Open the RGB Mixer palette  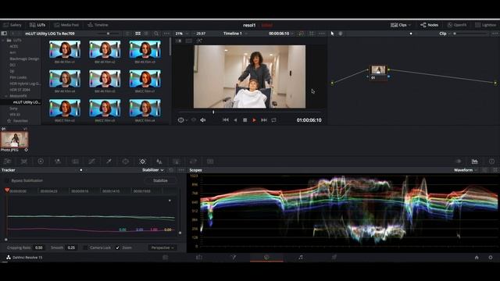58,162
